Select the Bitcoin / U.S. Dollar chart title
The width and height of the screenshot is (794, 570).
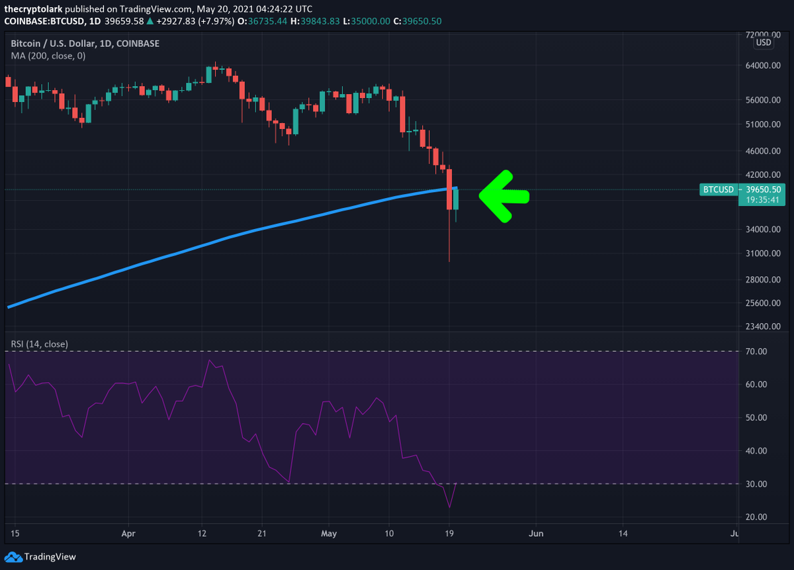(x=85, y=44)
